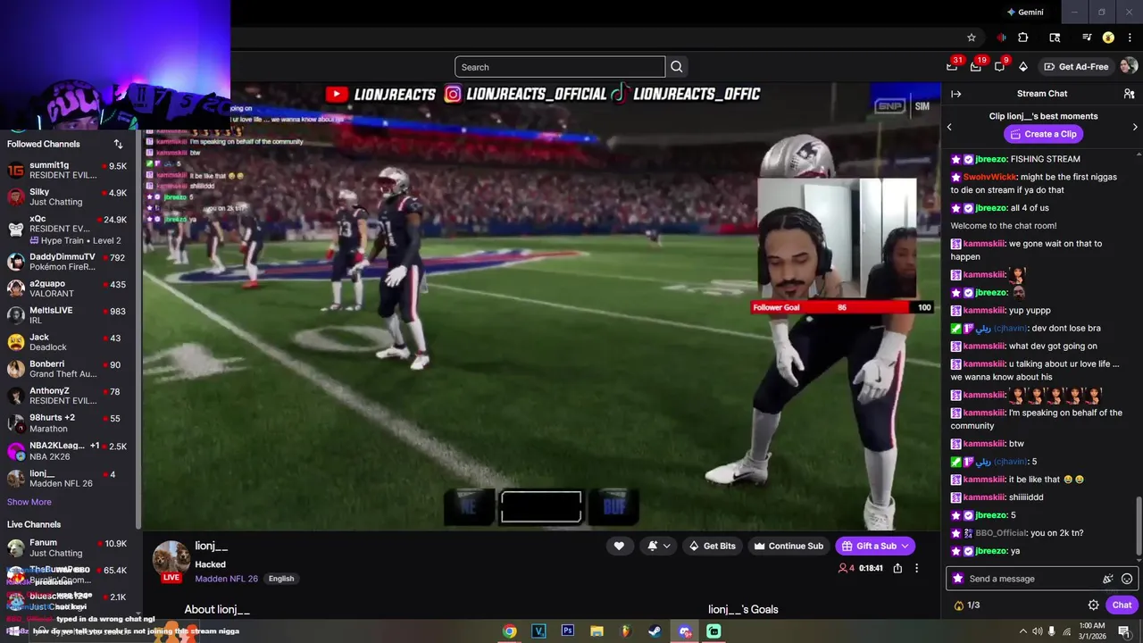This screenshot has width=1143, height=643.
Task: Click the chat celebration icon in message box
Action: click(x=1108, y=579)
